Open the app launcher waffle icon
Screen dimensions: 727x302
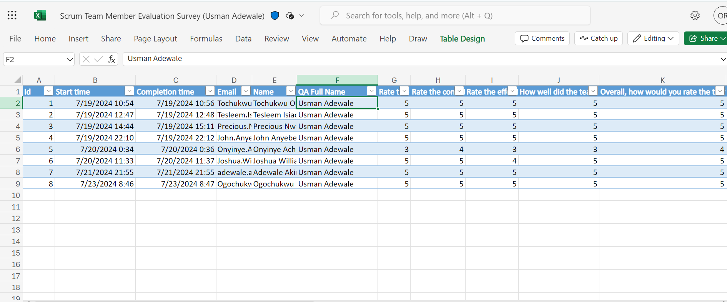pyautogui.click(x=12, y=15)
